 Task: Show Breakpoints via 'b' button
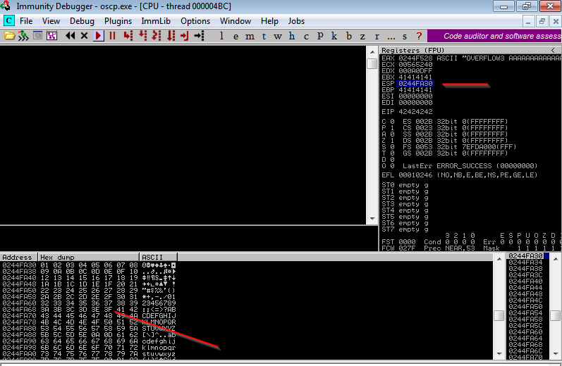(x=349, y=36)
